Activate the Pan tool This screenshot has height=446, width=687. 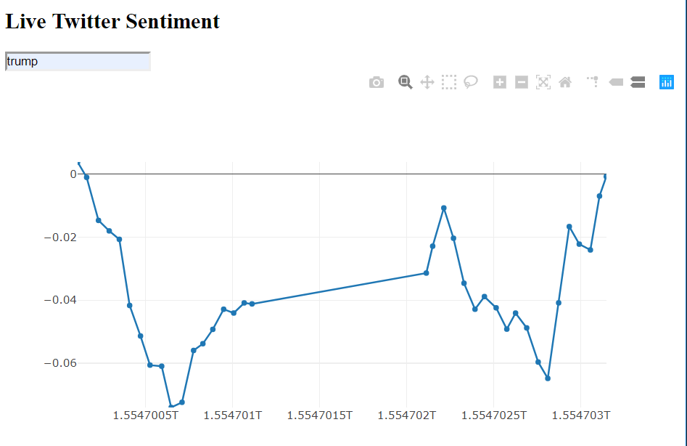427,82
